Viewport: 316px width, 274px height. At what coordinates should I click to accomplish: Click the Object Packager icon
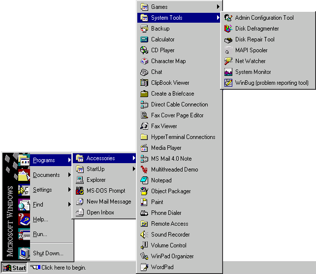144,191
